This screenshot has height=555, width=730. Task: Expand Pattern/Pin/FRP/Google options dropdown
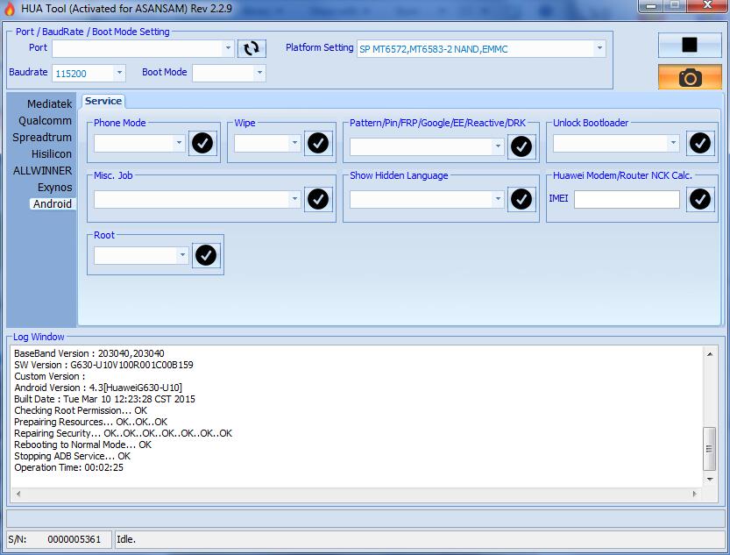click(498, 146)
